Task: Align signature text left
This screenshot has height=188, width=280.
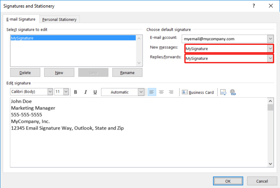Action: [x=152, y=92]
